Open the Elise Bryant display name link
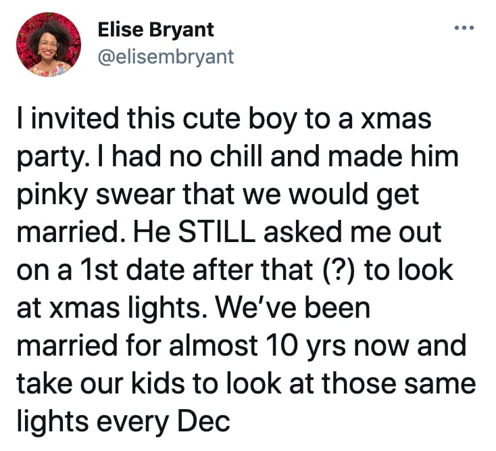The width and height of the screenshot is (496, 451). tap(156, 30)
